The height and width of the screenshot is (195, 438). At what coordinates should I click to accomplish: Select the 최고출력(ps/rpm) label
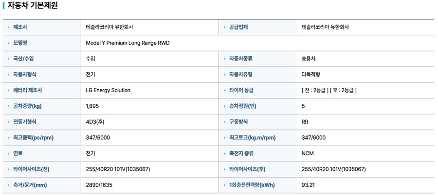tap(33, 138)
